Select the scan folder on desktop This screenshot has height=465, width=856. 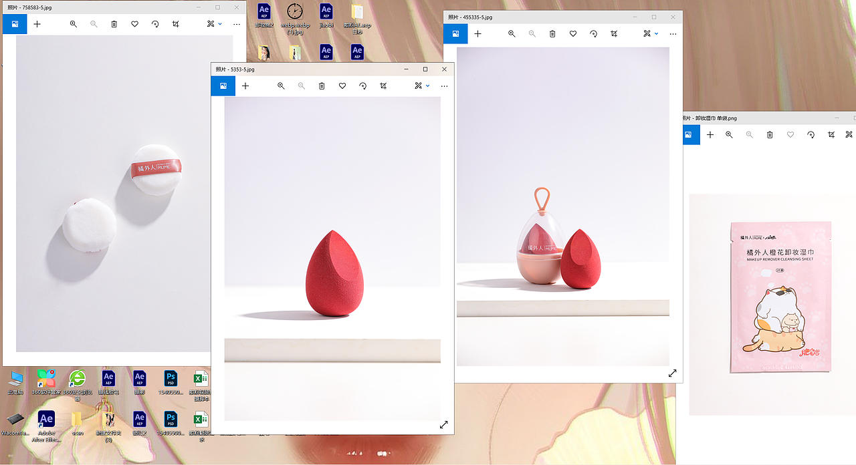[x=77, y=424]
